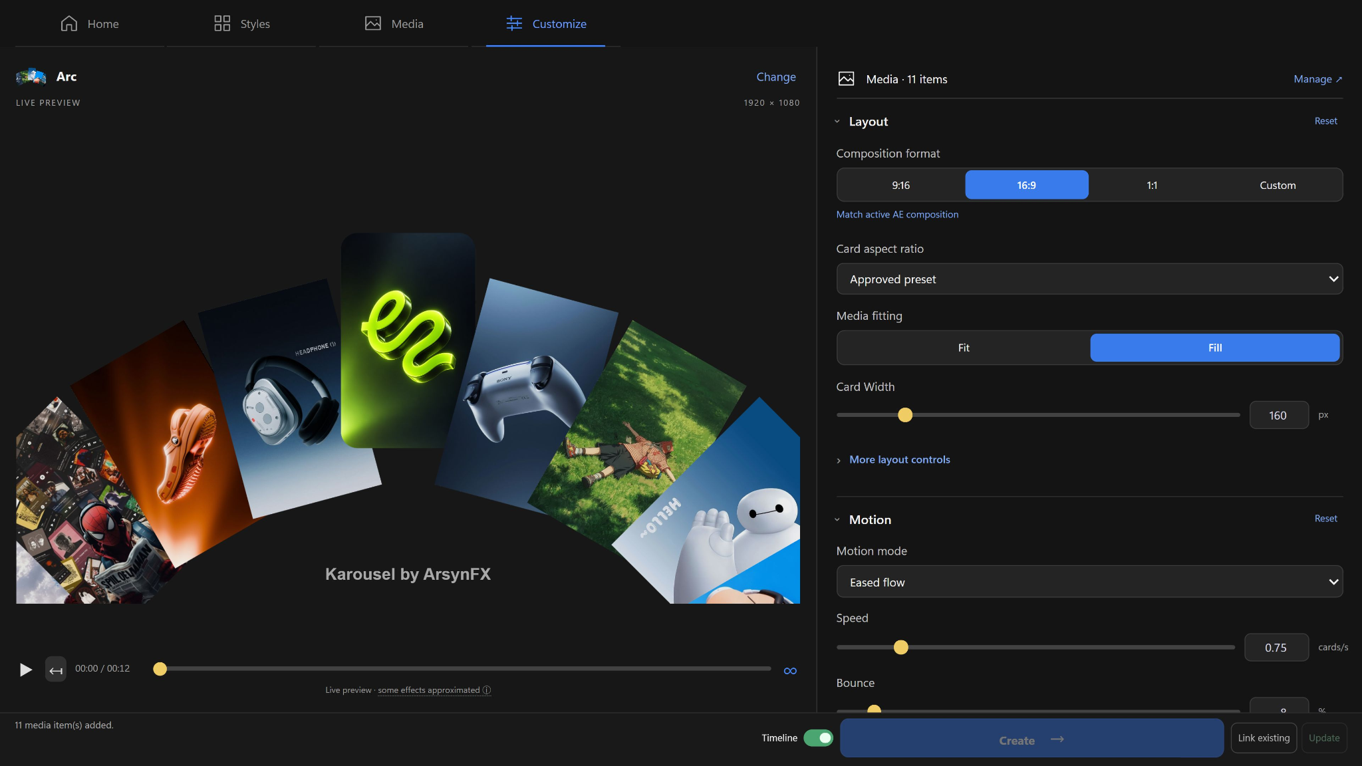Switch to the Media tab
Screen dimensions: 1362x766
[394, 23]
